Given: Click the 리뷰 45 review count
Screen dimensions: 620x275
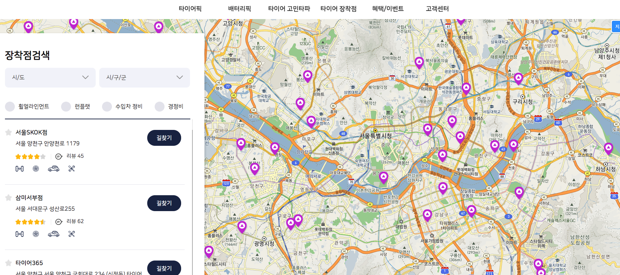Looking at the screenshot, I should coord(75,156).
